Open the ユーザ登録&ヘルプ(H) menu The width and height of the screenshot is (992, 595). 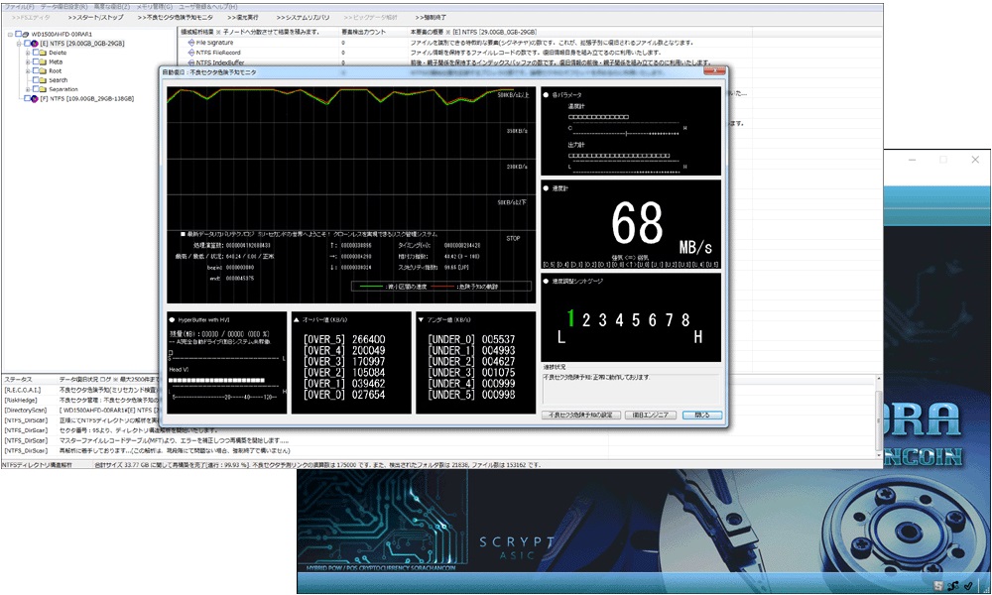click(207, 7)
